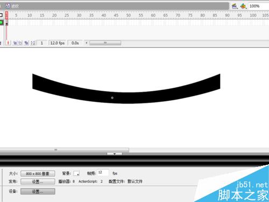Click timeline scrollbar left arrow

pos(87,43)
